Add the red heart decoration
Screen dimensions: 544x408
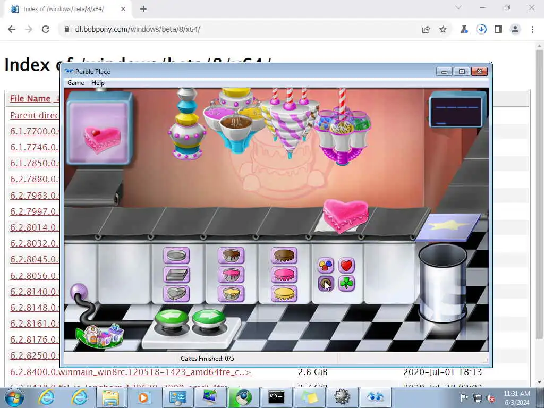[x=346, y=266]
